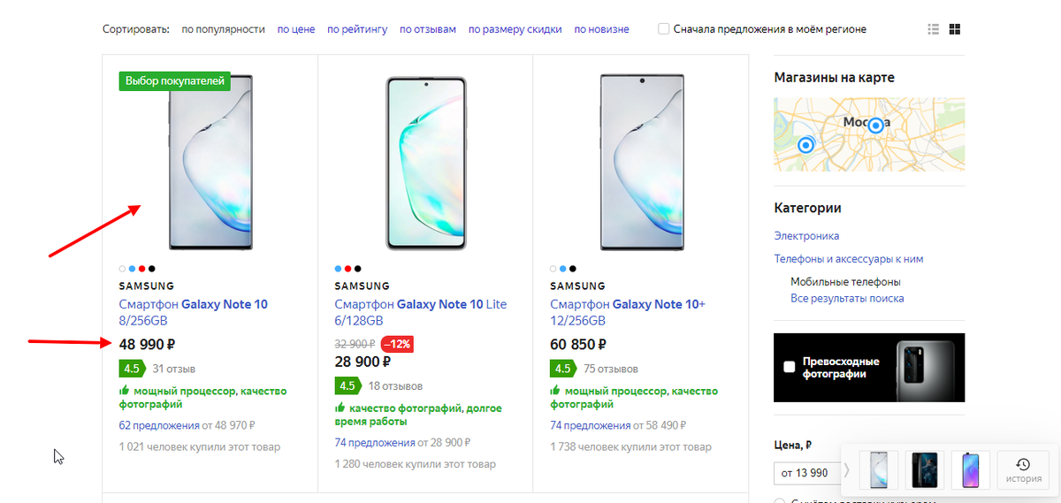Click the -12% discount badge

(x=398, y=344)
